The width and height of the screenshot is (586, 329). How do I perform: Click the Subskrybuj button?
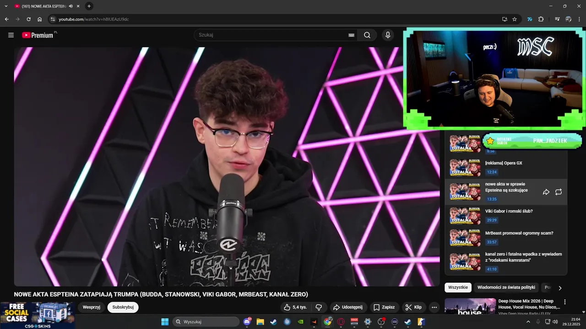click(123, 307)
